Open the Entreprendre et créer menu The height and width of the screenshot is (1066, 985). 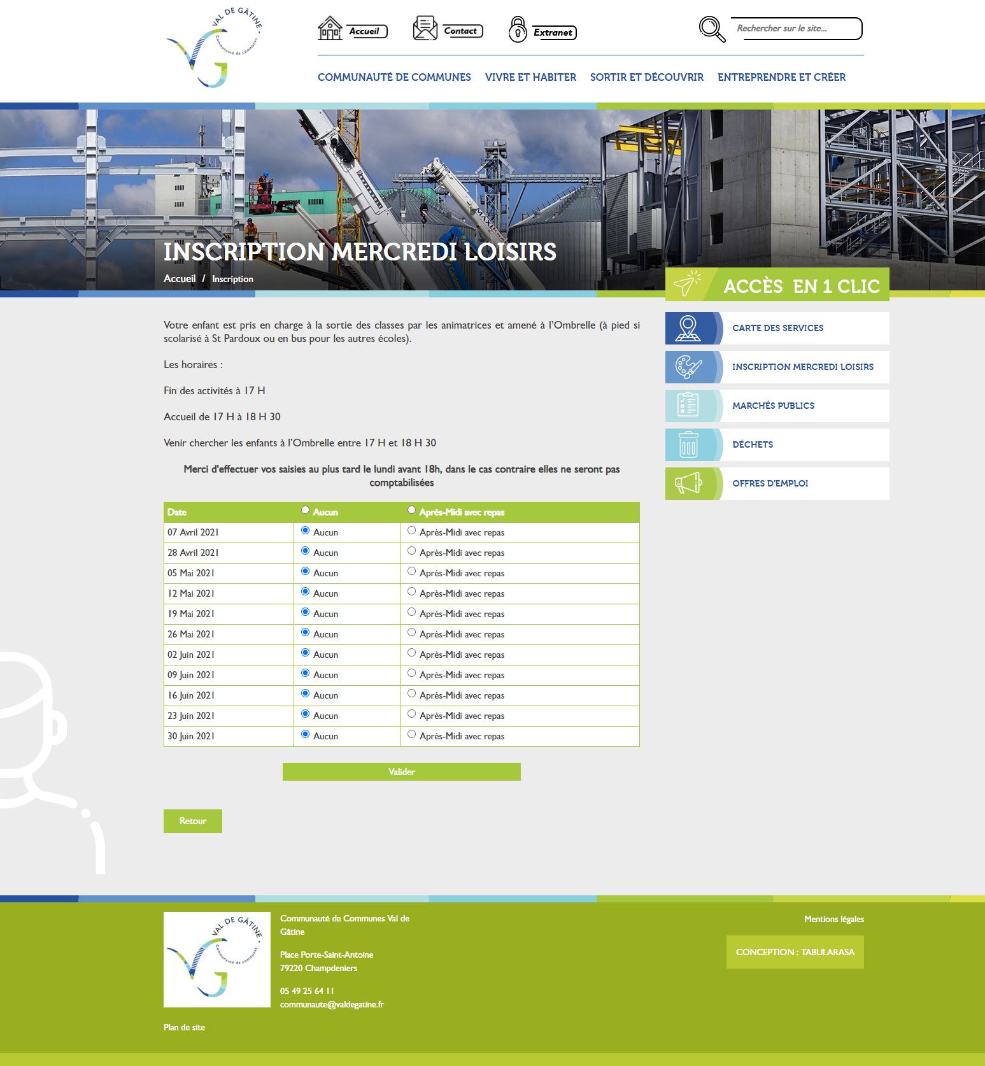coord(781,77)
